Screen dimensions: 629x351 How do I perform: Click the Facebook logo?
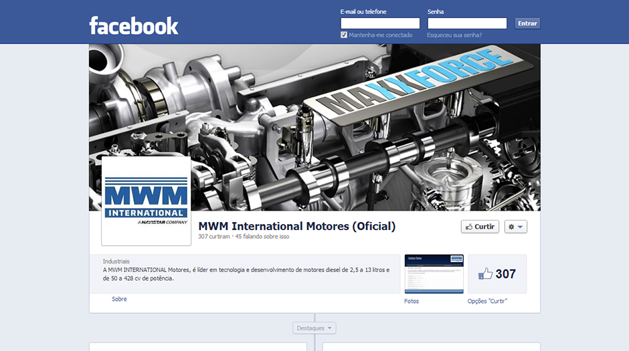tap(134, 25)
